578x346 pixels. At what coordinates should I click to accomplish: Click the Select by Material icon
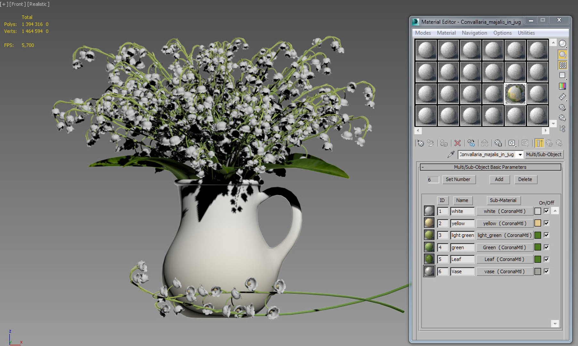[x=563, y=118]
